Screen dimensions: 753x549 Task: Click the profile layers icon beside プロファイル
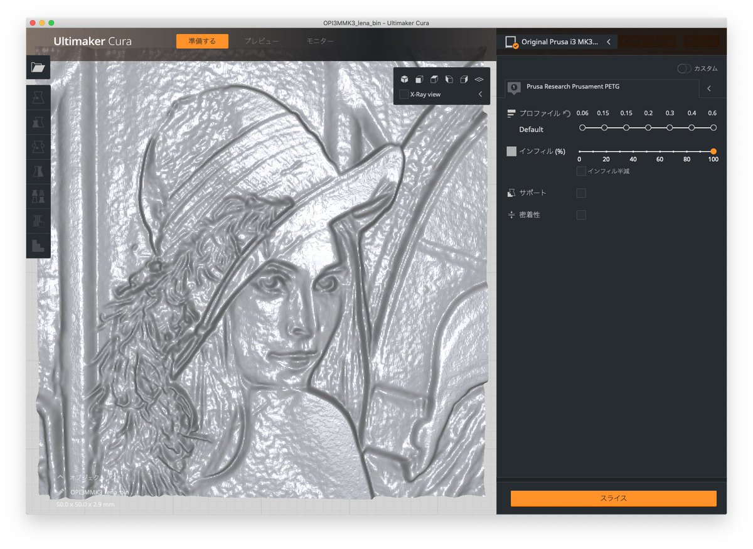(511, 113)
